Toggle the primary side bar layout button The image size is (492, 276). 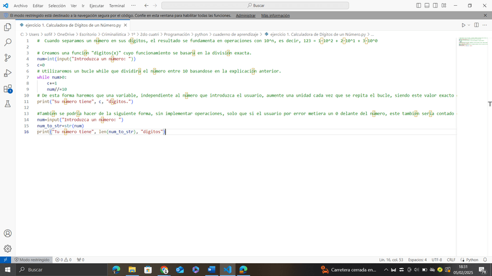coord(419,5)
